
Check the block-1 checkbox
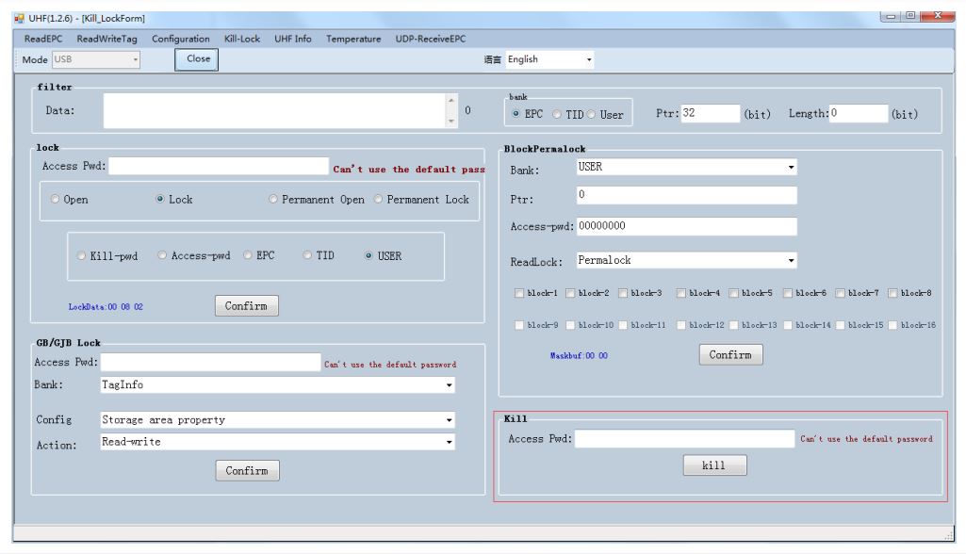tap(519, 293)
